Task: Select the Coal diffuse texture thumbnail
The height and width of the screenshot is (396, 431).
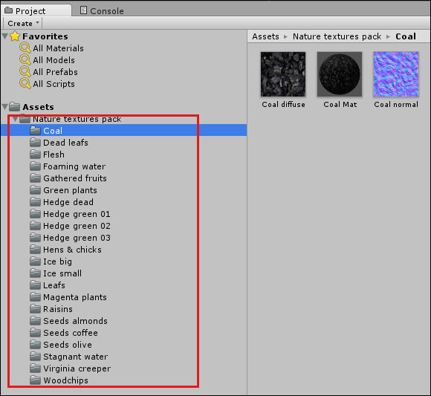Action: [x=283, y=74]
